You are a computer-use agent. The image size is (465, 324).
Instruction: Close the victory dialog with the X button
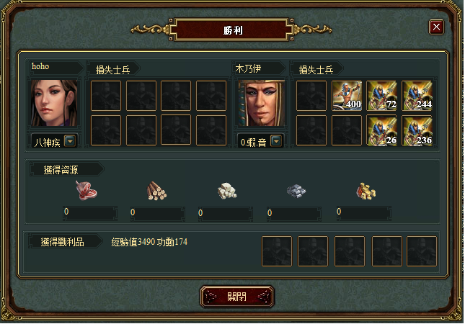coord(436,27)
